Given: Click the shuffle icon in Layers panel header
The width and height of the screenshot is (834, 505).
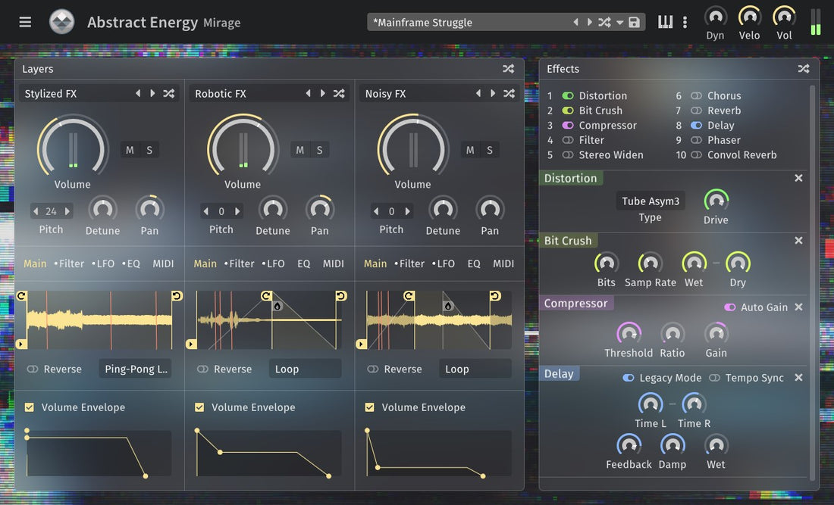Looking at the screenshot, I should point(508,68).
